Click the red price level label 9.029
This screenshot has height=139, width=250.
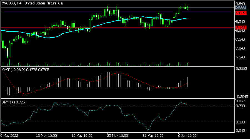coord(241,13)
